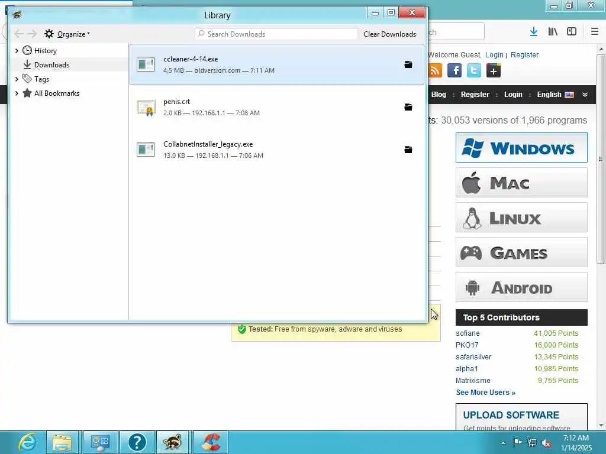Open containing folder for ccleaner-4-14.exe
The width and height of the screenshot is (606, 454).
coord(408,64)
